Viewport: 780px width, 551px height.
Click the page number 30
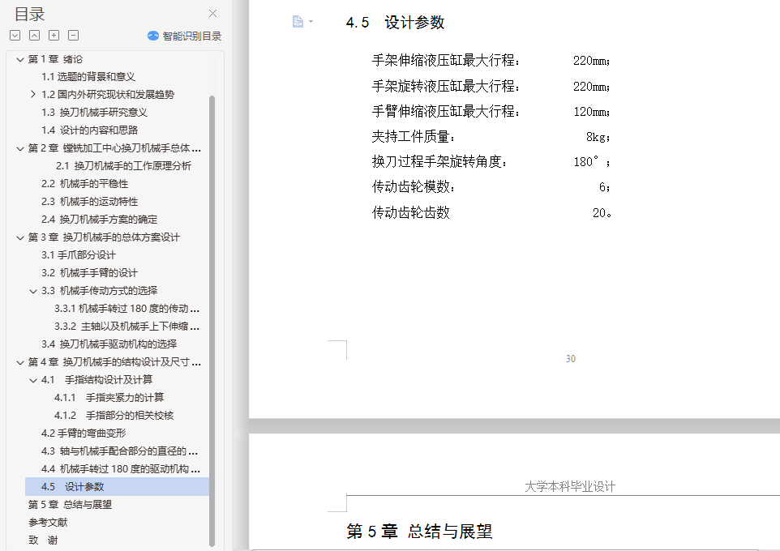[x=571, y=358]
